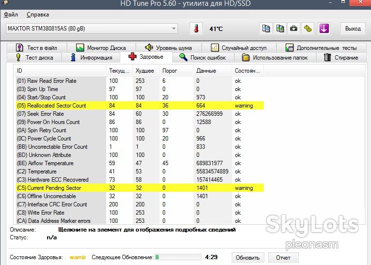Select the Spin Retry Count row
Screen dimensions: 371x265
pos(139,130)
